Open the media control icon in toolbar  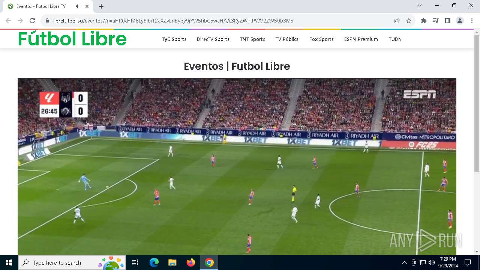pyautogui.click(x=435, y=21)
